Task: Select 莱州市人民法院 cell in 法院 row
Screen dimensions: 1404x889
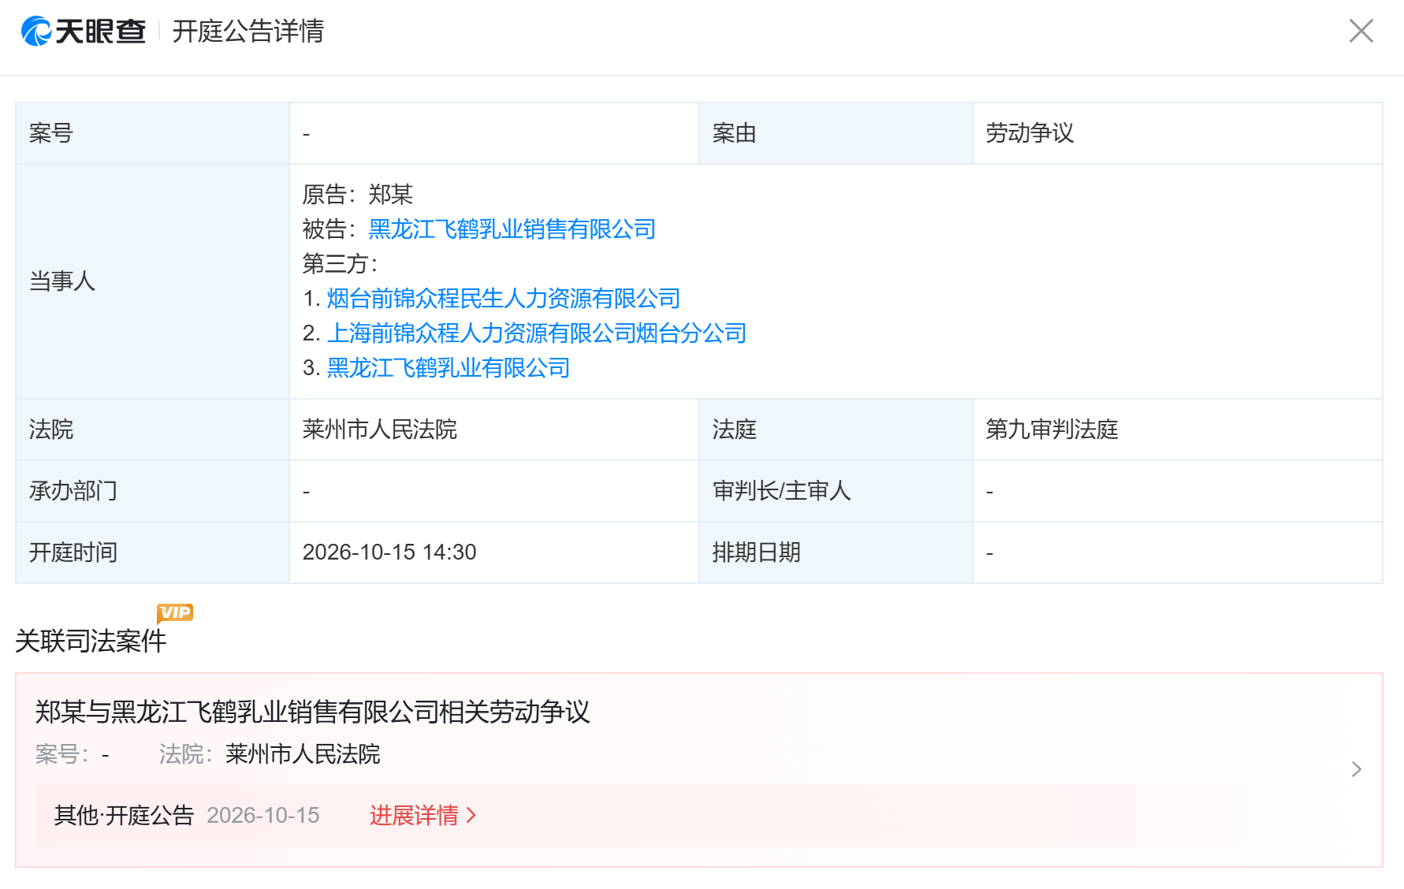Action: point(493,430)
